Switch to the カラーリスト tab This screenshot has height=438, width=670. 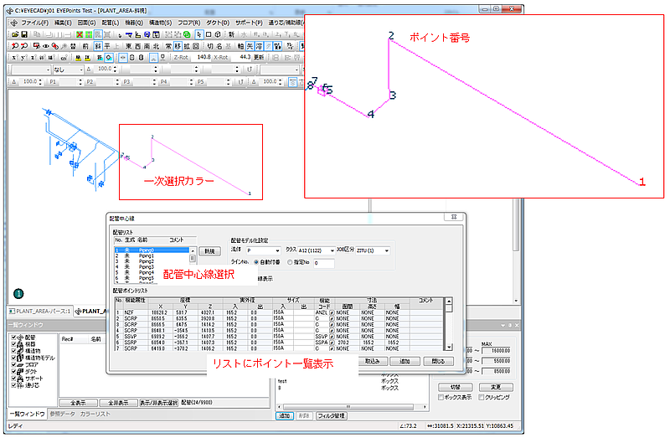click(x=95, y=414)
